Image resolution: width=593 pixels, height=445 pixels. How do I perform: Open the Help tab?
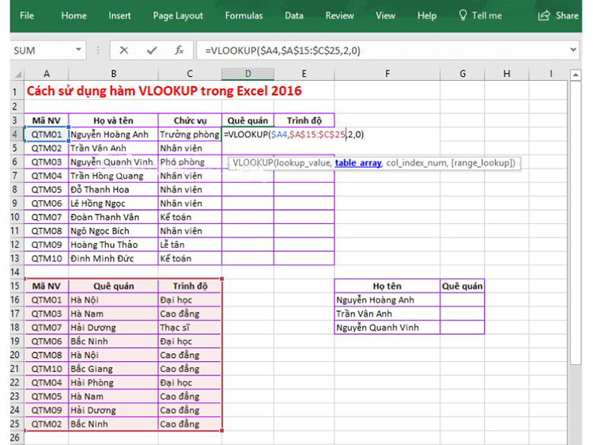(427, 16)
